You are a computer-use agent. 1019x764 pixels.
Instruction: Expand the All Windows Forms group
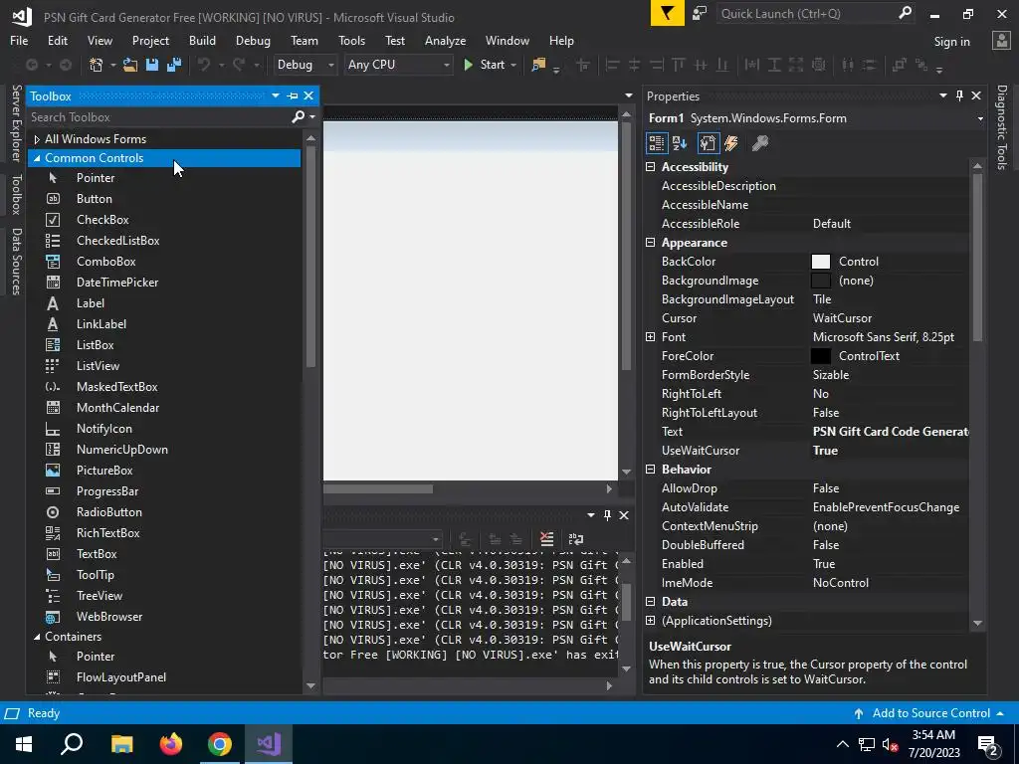(37, 139)
